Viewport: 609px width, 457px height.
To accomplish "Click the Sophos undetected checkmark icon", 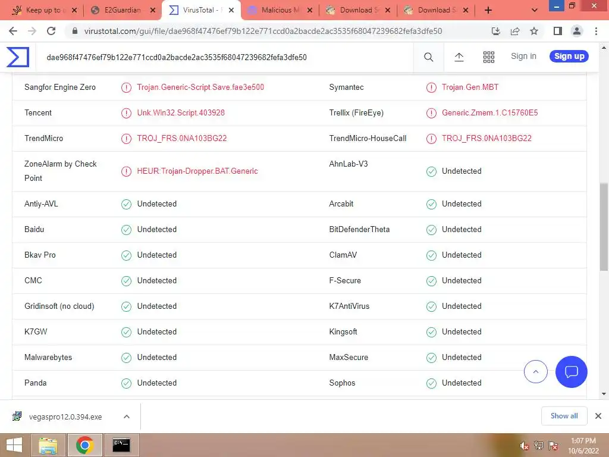I will (431, 383).
